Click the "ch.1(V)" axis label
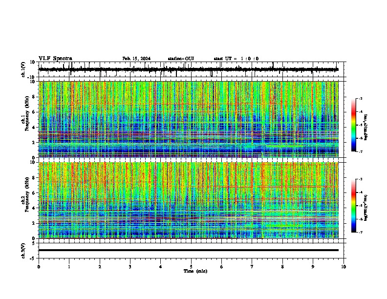This screenshot has height=299, width=387. (23, 69)
